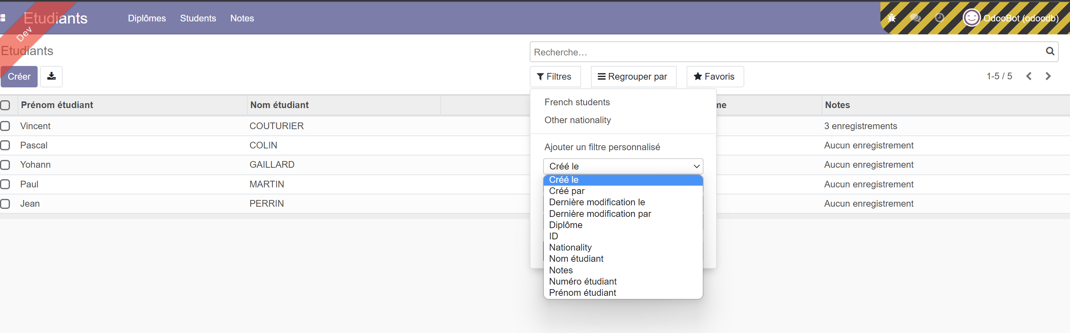Apply the French students filter
Screen dimensions: 1070x333
pyautogui.click(x=577, y=102)
